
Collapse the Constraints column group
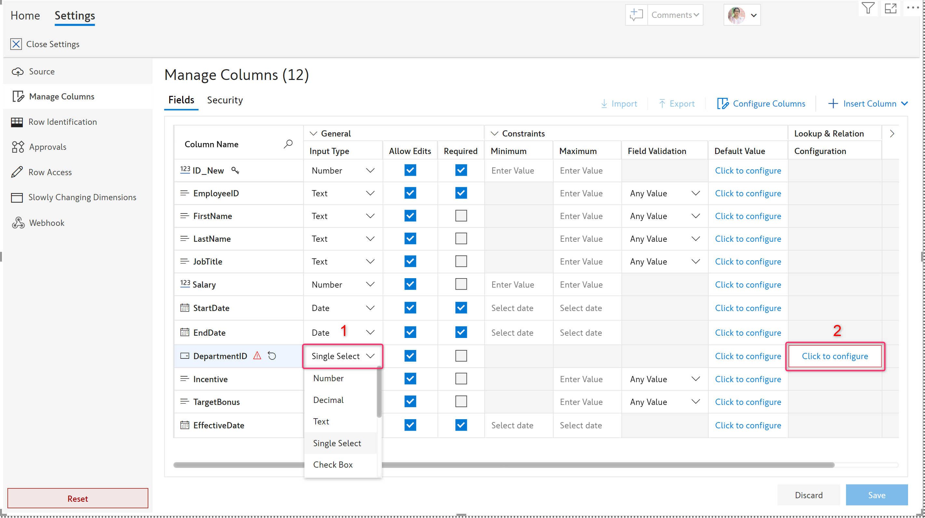pos(495,134)
